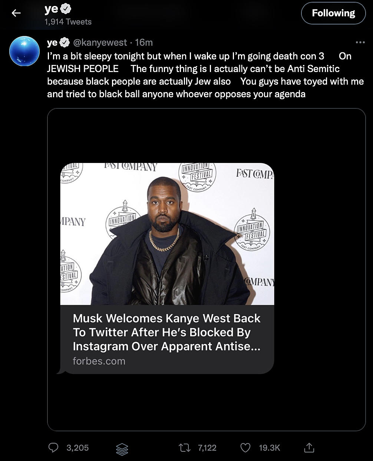Go back using the left arrow
The width and height of the screenshot is (373, 461).
click(x=16, y=13)
